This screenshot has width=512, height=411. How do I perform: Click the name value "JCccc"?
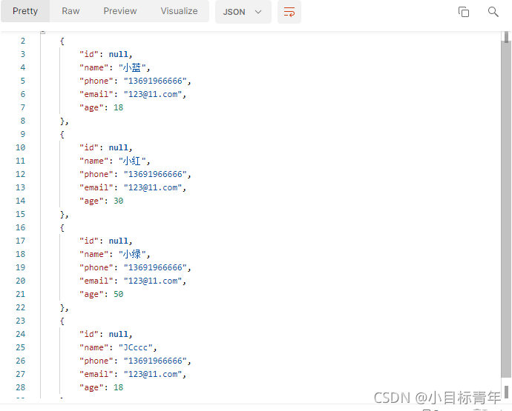(x=135, y=347)
